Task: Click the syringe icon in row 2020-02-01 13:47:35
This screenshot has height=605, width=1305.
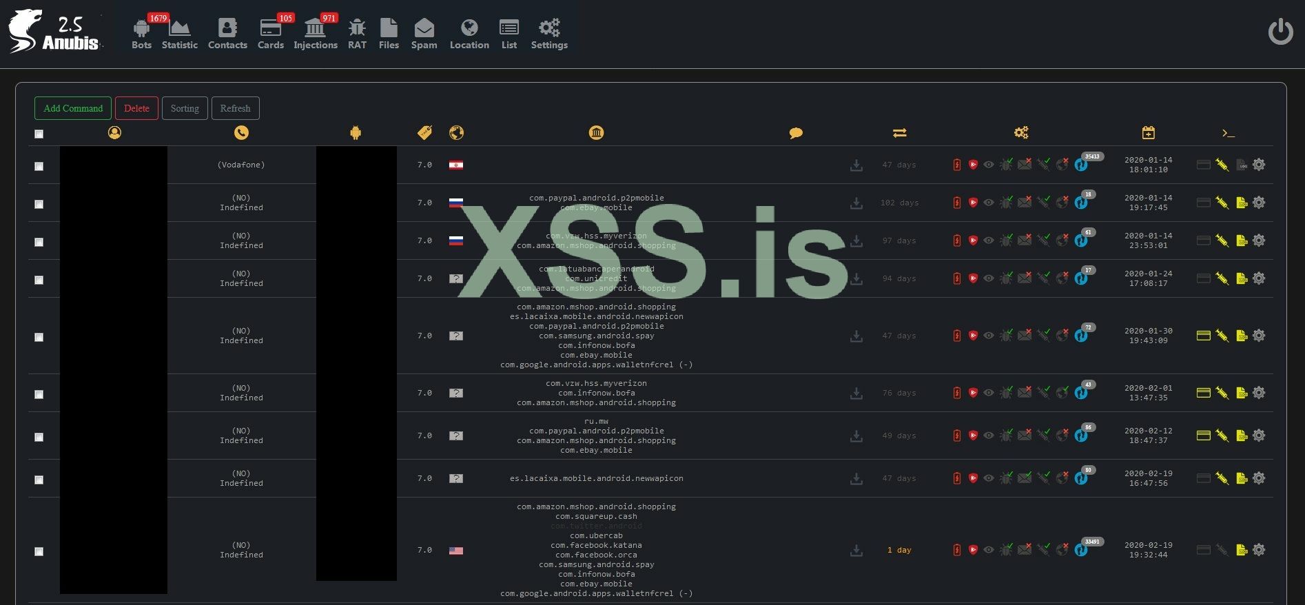Action: [1222, 393]
